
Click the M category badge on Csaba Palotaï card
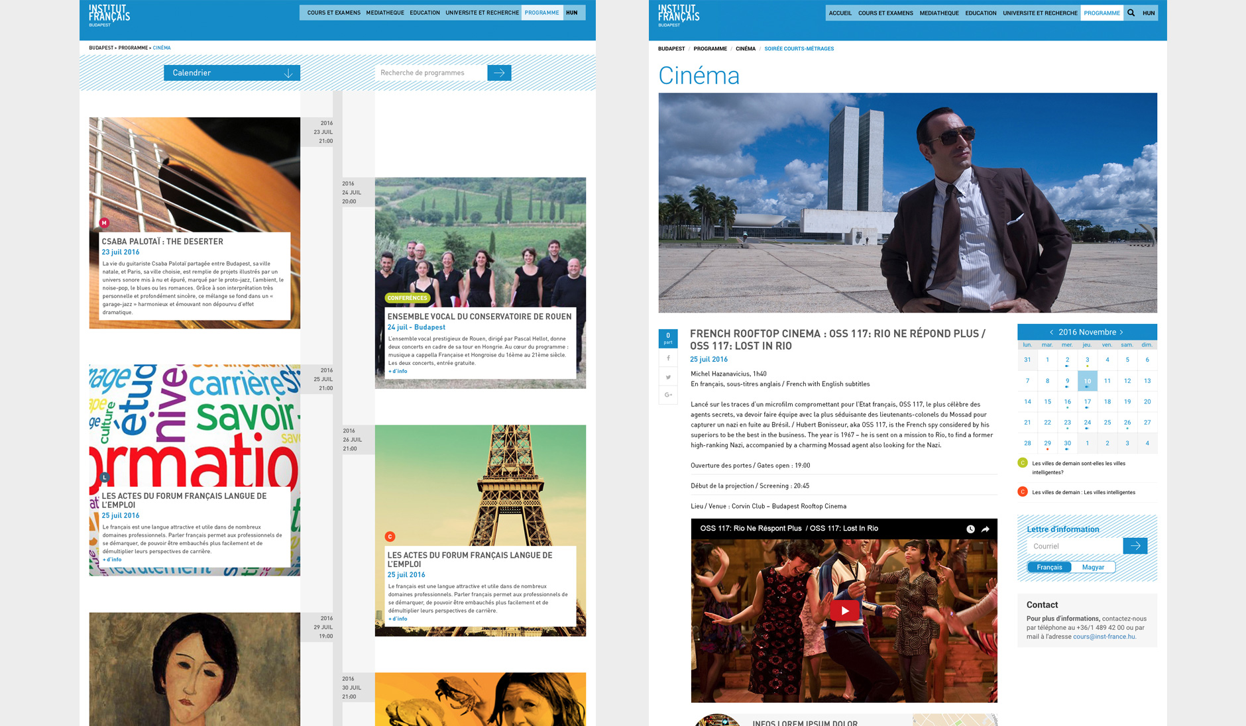pyautogui.click(x=104, y=223)
